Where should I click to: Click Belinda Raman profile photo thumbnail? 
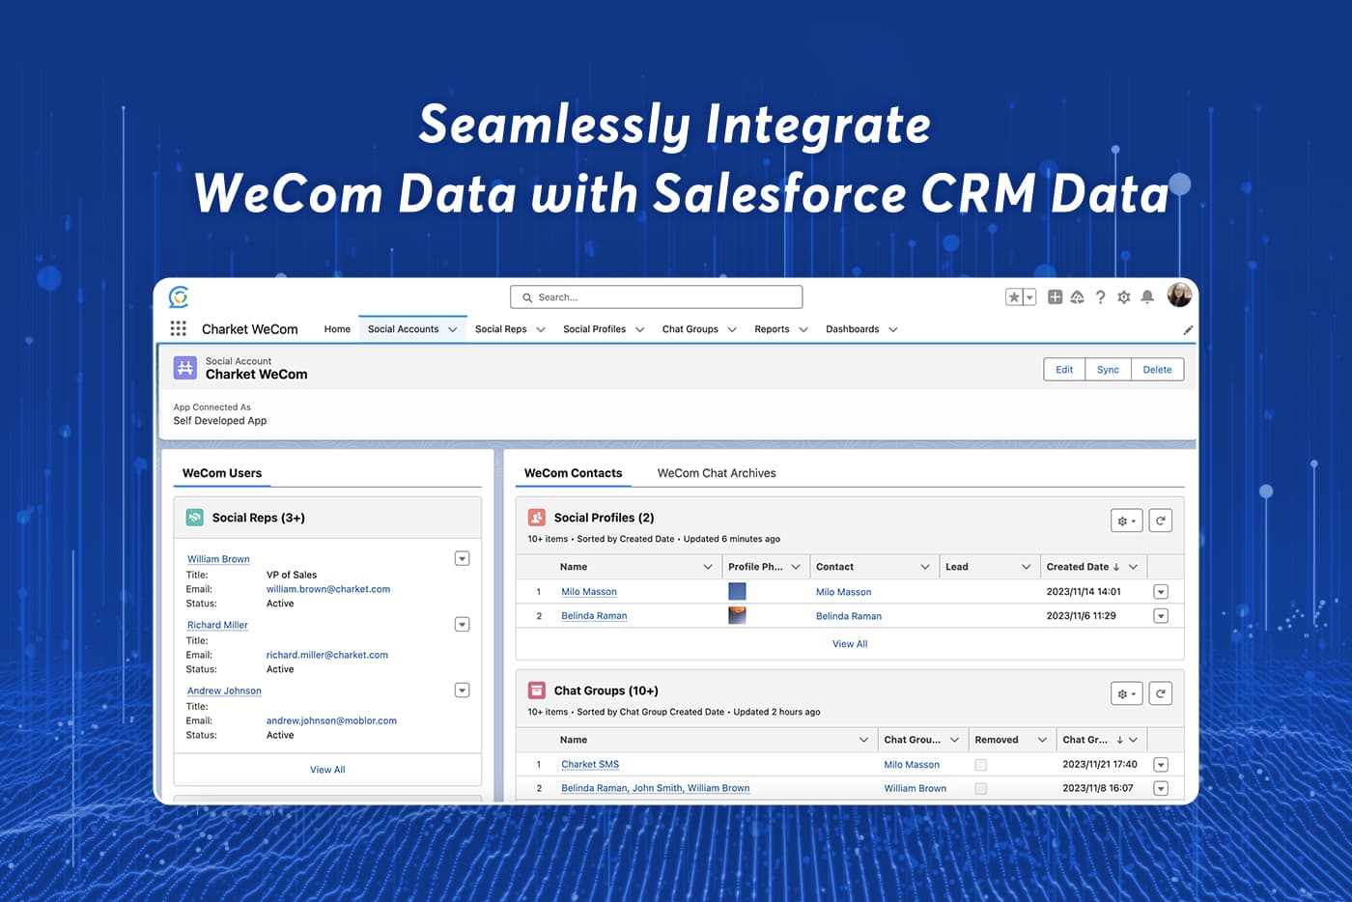point(737,615)
